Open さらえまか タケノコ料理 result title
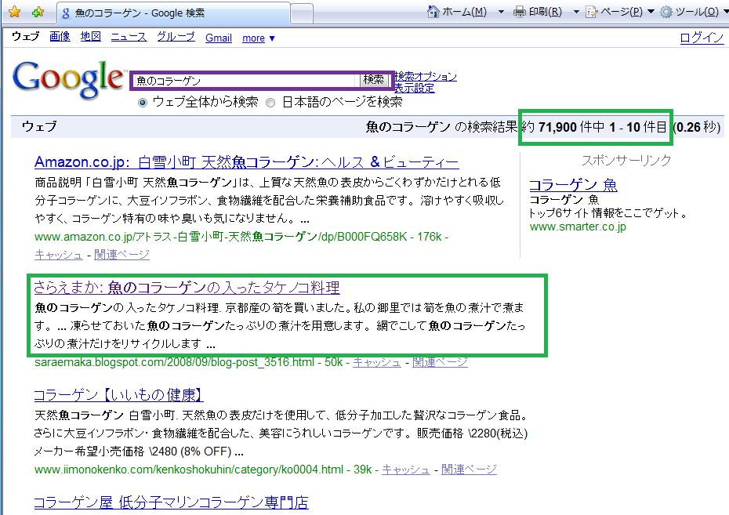The image size is (729, 515). [x=187, y=288]
